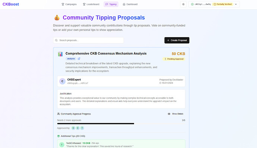
Task: Click CKBExpert's circular C avatar
Action: 62,81
